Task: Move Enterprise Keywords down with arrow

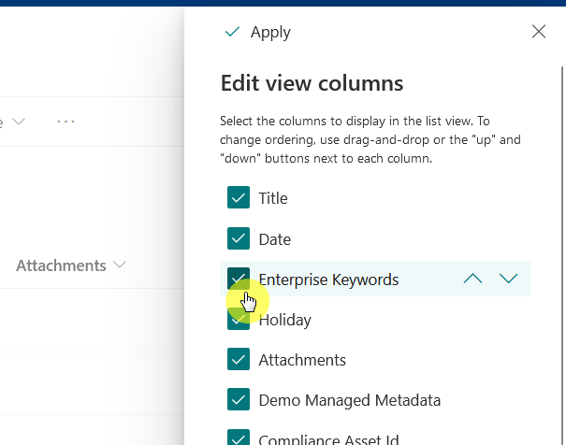Action: (x=509, y=279)
